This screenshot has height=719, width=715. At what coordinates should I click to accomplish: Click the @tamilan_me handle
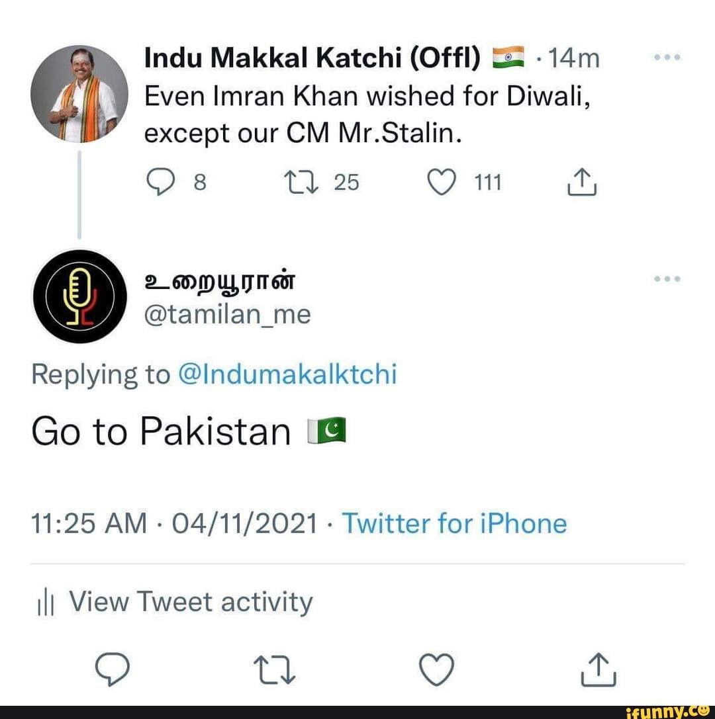[x=224, y=315]
